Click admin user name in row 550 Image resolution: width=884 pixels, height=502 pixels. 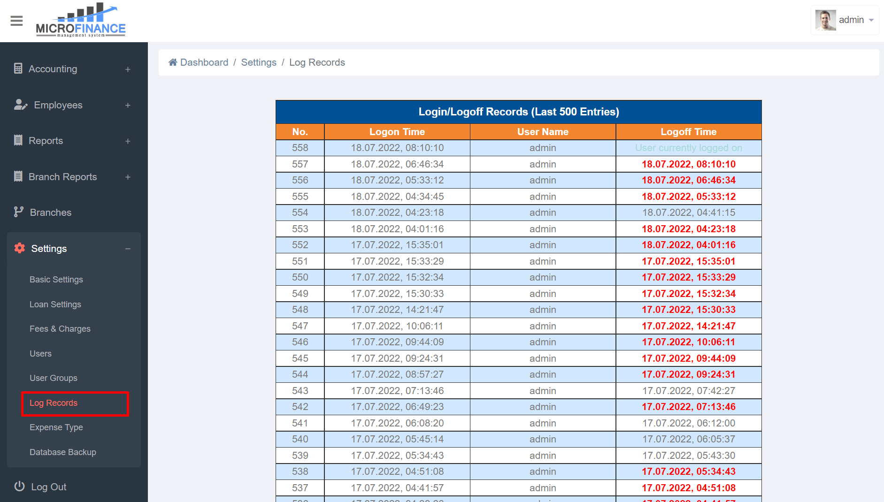point(543,277)
